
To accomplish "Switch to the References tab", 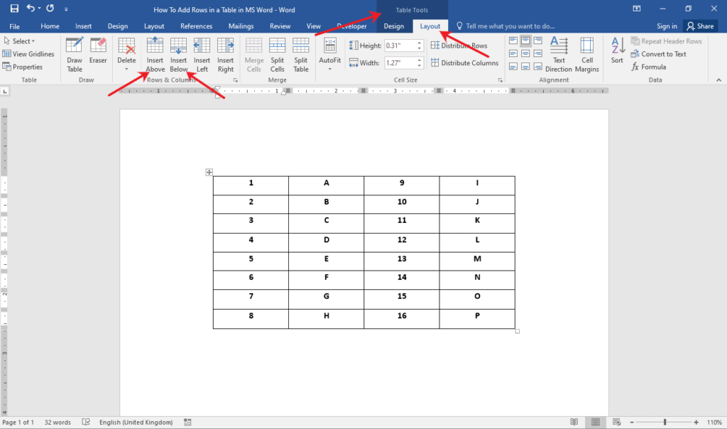I will 196,26.
